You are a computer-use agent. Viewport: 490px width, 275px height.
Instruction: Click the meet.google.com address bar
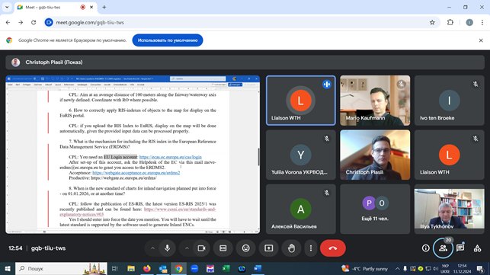[x=238, y=23]
